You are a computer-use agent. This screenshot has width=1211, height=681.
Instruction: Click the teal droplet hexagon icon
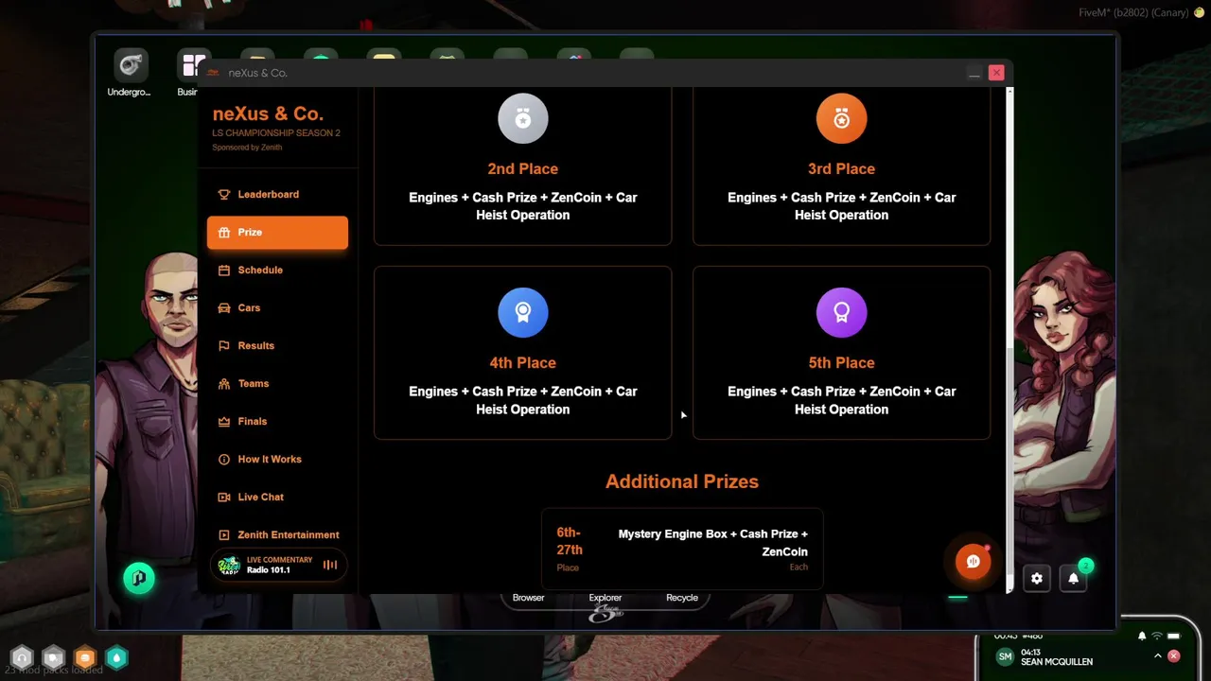pos(116,657)
